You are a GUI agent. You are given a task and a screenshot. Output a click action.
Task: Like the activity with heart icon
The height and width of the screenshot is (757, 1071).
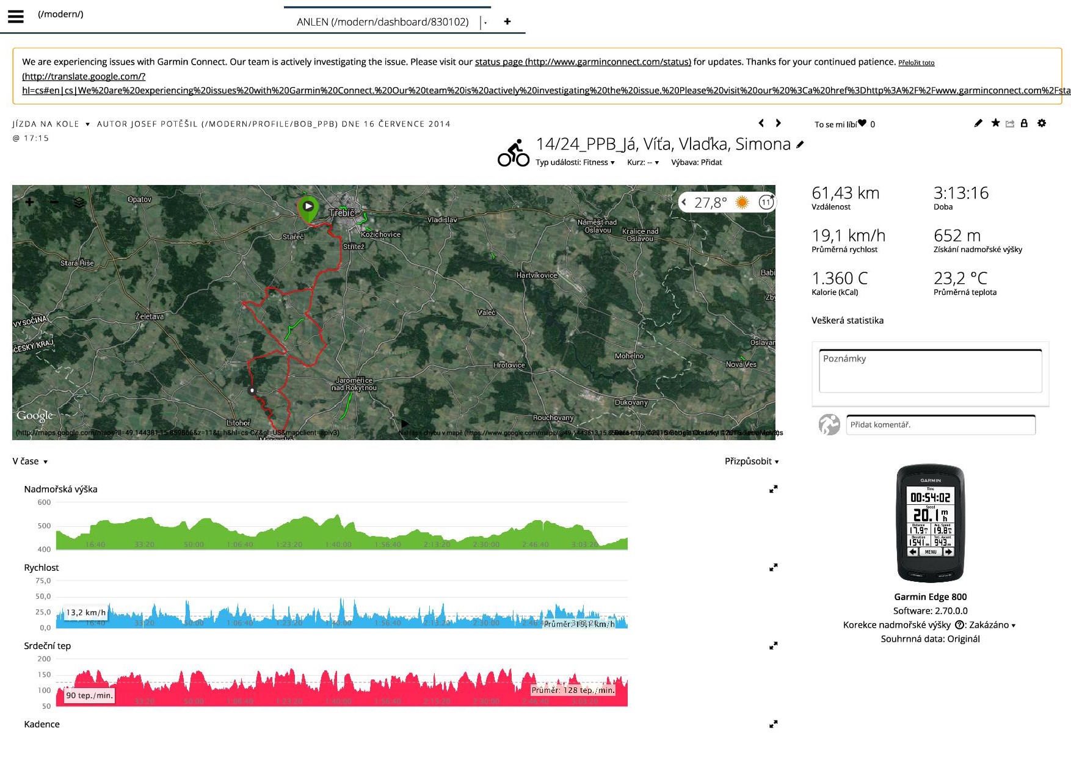click(x=862, y=123)
